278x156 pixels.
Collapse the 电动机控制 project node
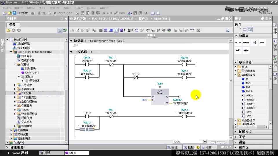click(x=7, y=40)
